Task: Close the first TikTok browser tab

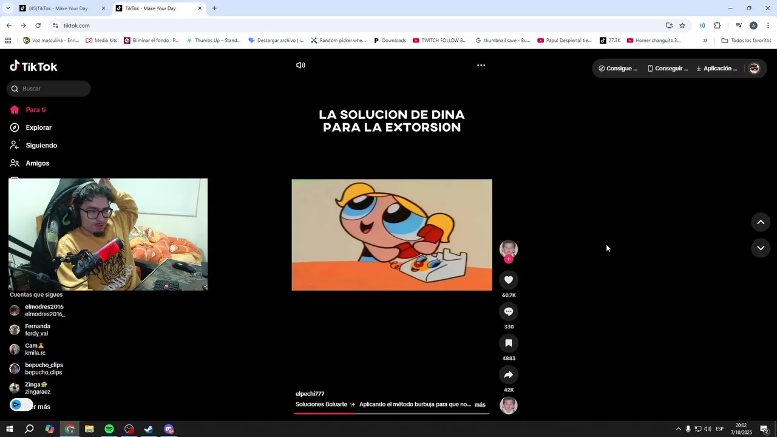Action: click(x=103, y=8)
